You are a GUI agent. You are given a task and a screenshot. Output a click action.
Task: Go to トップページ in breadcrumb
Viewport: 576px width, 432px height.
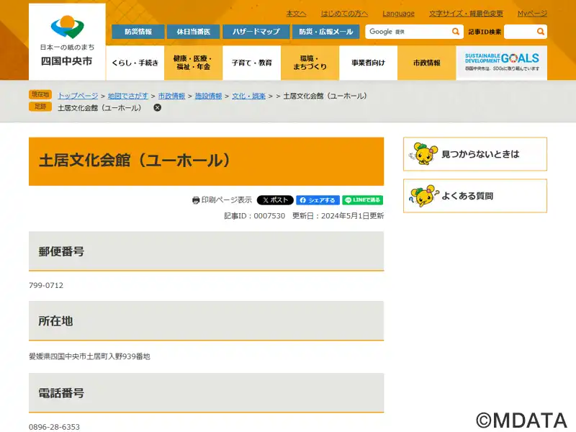click(78, 96)
